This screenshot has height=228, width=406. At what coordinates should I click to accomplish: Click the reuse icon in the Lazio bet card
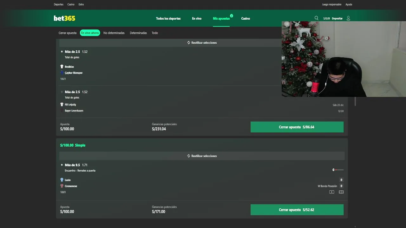click(x=189, y=156)
